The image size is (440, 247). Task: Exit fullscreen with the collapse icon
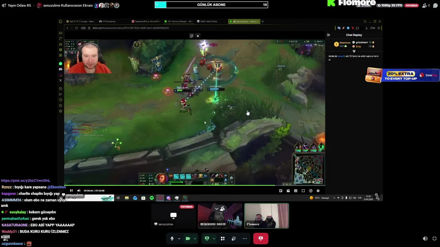434,238
